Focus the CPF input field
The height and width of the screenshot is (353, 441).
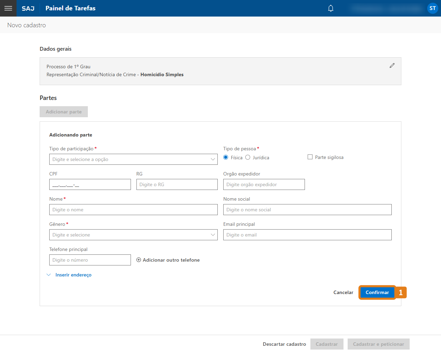click(x=90, y=184)
